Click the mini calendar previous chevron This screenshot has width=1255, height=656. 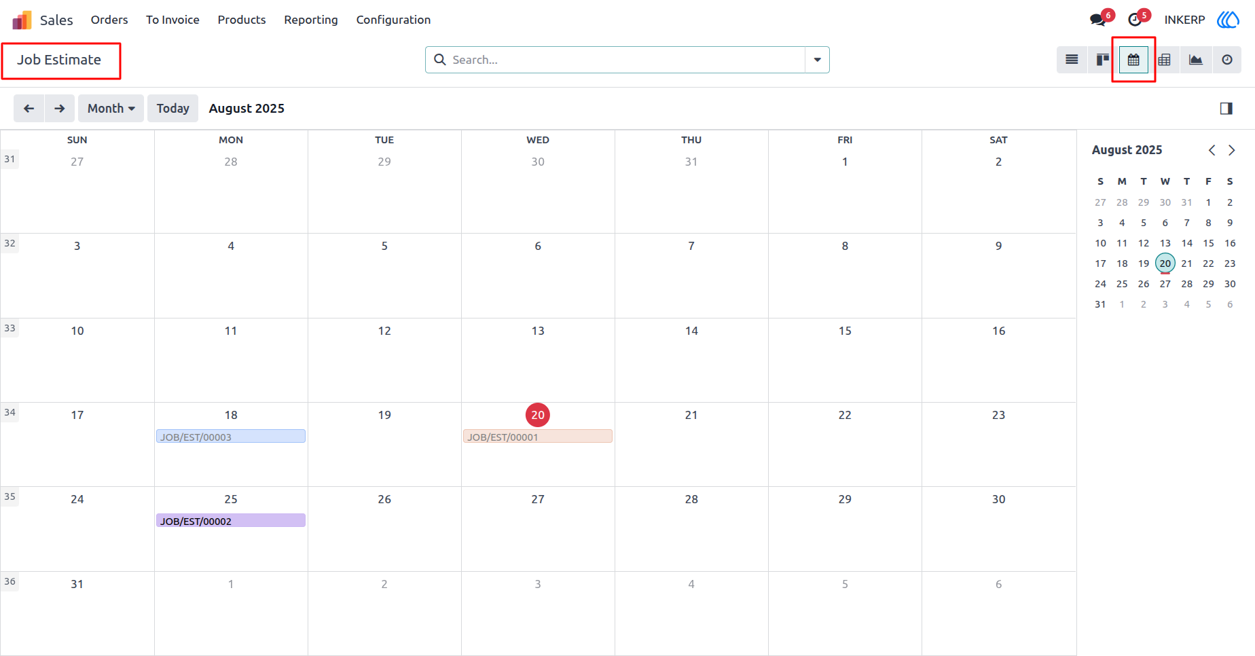1212,150
